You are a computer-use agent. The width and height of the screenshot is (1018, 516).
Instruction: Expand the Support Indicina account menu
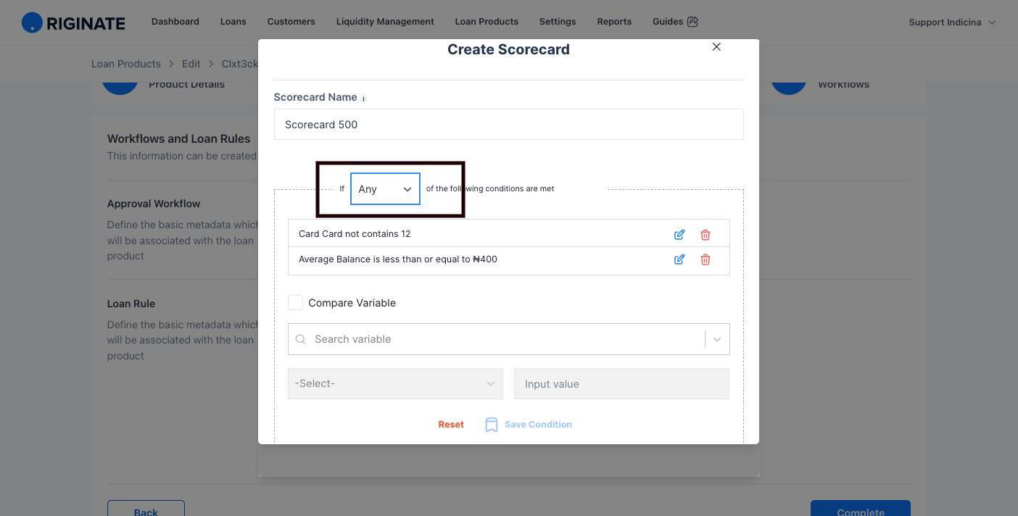point(952,22)
